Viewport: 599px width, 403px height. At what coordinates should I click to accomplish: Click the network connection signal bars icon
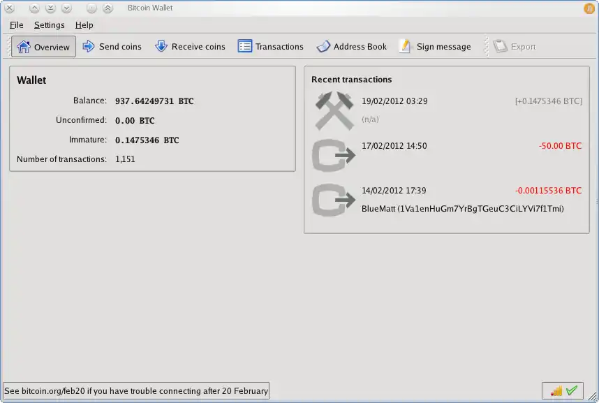[556, 391]
